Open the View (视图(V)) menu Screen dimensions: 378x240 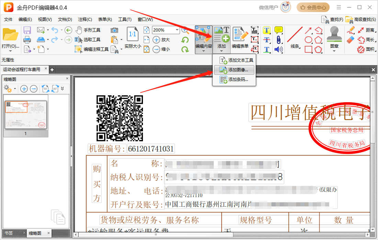[45, 19]
